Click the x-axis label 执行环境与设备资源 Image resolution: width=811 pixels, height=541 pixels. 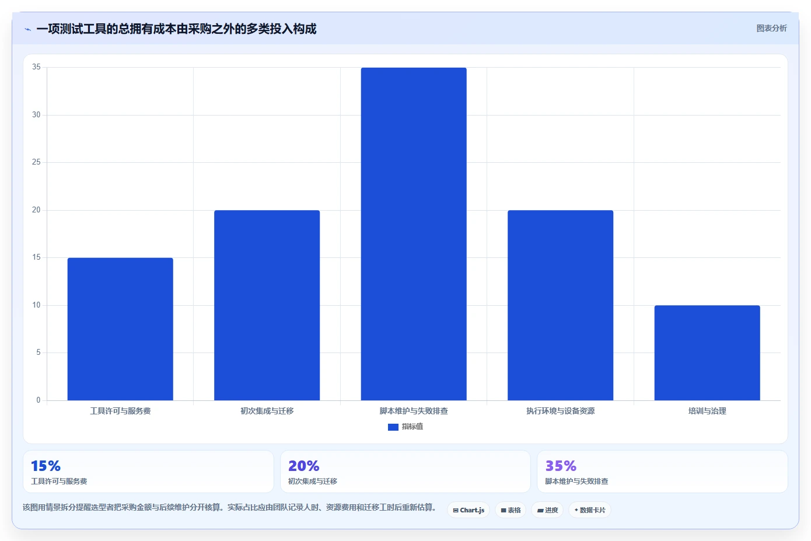(x=561, y=411)
